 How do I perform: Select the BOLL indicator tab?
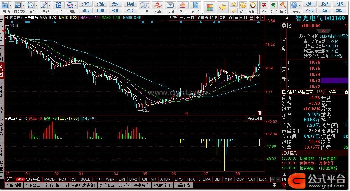point(85,179)
